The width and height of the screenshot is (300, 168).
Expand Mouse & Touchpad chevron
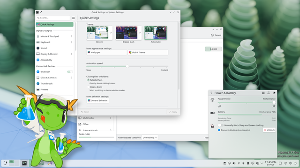click(72, 36)
